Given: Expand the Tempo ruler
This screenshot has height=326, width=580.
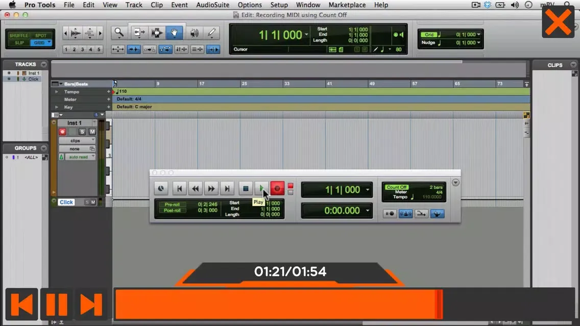Looking at the screenshot, I should click(x=57, y=92).
